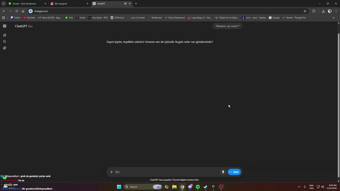
Task: Click the "Nasılsın, iyi misin?" message bubble
Action: point(227,26)
